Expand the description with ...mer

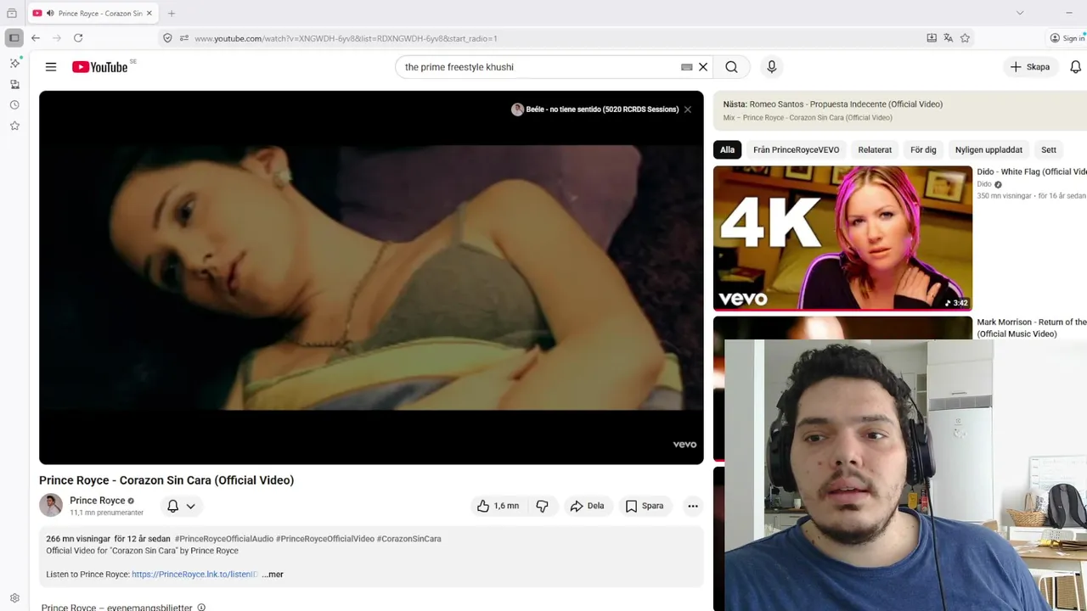(273, 575)
